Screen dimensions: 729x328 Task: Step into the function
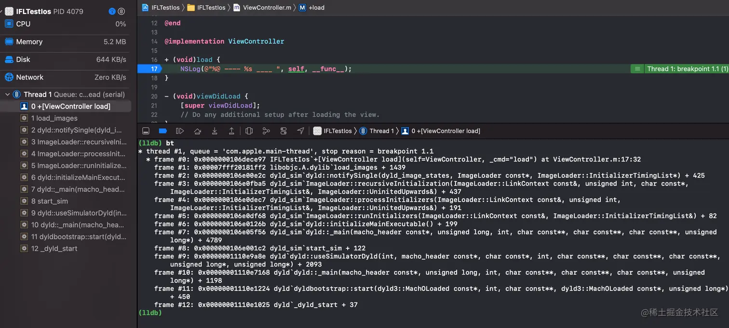tap(215, 131)
